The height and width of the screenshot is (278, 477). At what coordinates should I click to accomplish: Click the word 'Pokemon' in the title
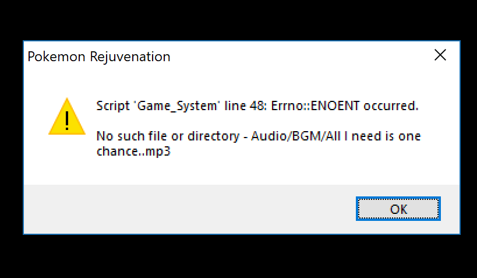point(56,57)
